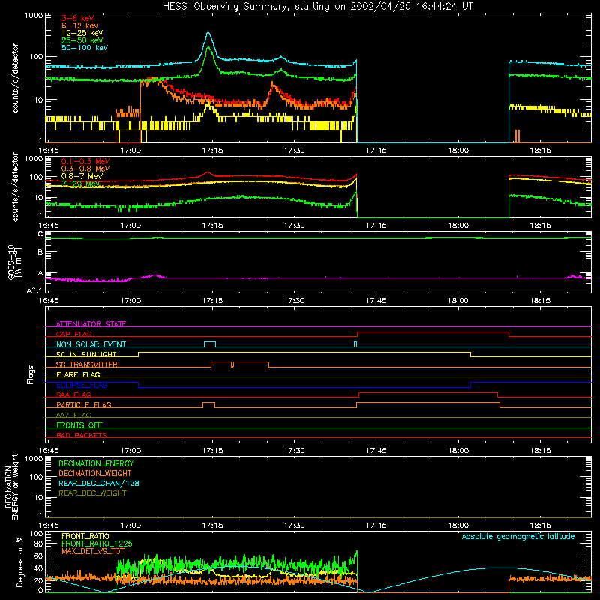The image size is (600, 600).
Task: Click the Absolute geomagnetic latitude label
Action: pos(518,536)
